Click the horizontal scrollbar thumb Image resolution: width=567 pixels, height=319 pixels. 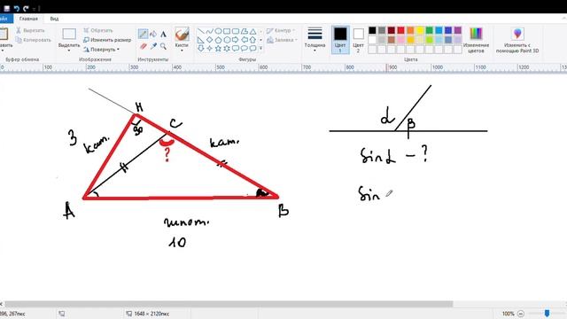tap(229, 304)
